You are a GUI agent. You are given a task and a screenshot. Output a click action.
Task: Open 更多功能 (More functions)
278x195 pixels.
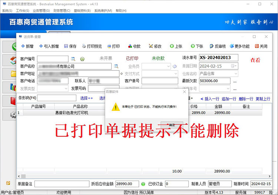pos(239,46)
